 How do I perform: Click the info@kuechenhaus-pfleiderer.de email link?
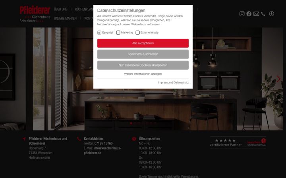click(102, 150)
